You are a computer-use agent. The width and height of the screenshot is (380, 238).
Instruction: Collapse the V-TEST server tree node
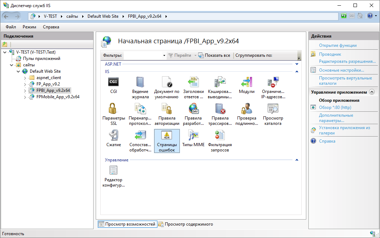[x=5, y=52]
